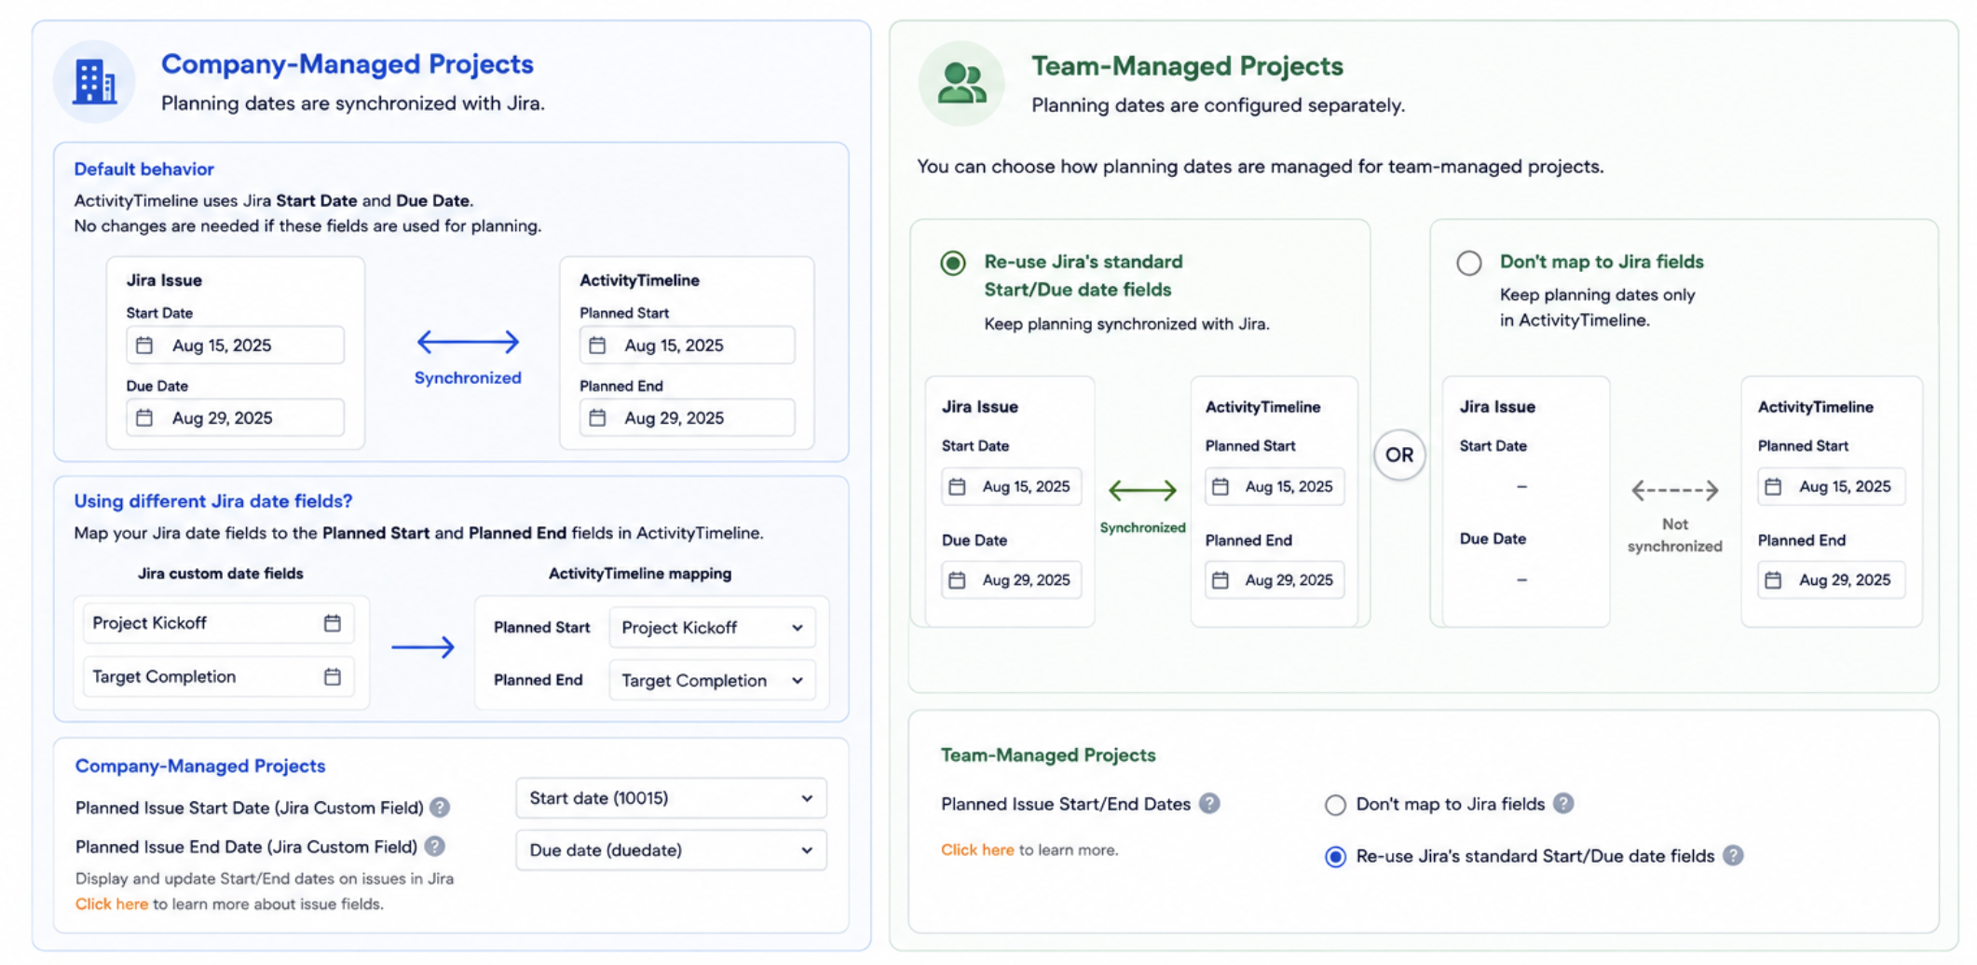Screen dimensions: 1977x965
Task: Open the Planned End mapping dropdown showing Target Completion
Action: [x=713, y=681]
